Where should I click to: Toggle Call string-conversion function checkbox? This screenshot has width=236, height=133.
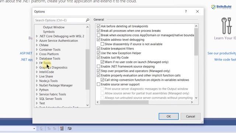[x=102, y=80]
